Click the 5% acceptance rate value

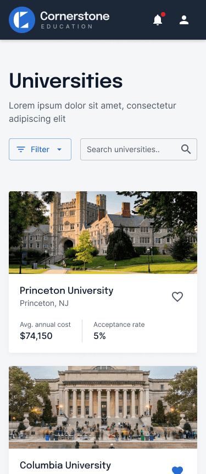[x=99, y=336]
